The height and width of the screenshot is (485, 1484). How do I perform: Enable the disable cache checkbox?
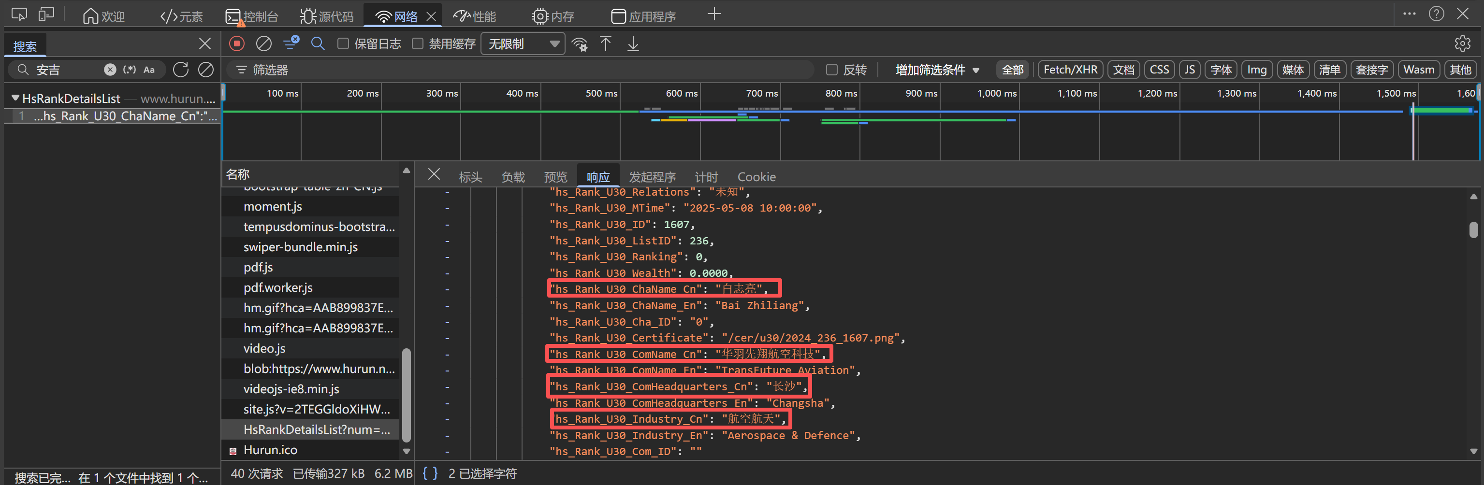[418, 44]
